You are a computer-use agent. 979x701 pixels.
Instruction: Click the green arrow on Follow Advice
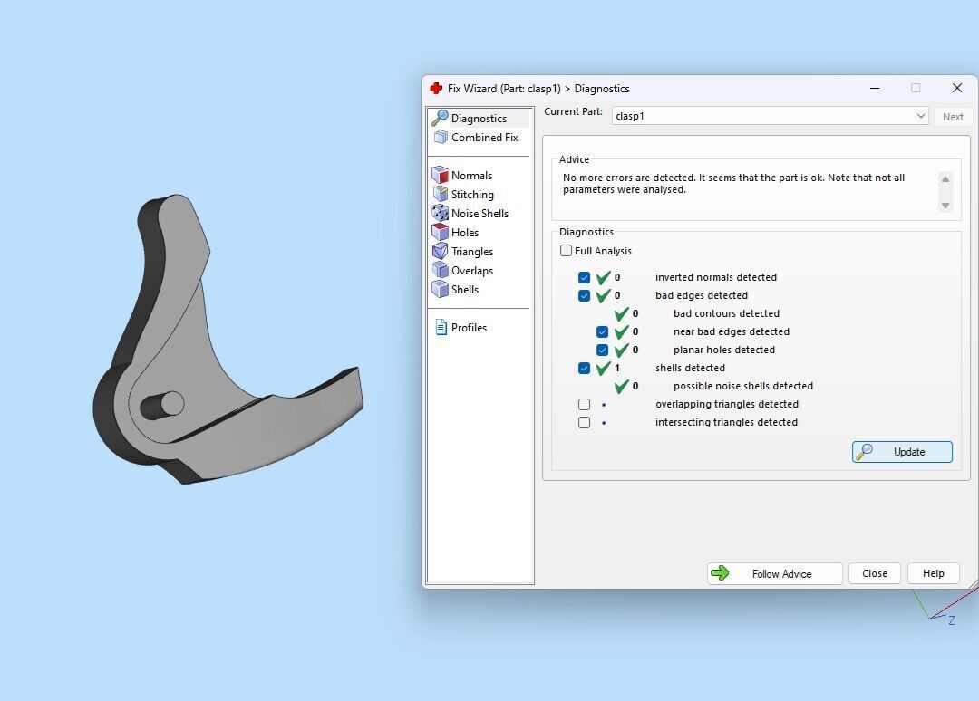click(719, 572)
